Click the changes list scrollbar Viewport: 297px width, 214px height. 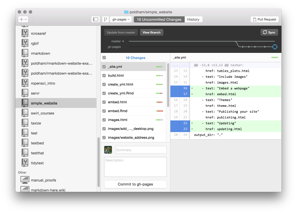tap(168, 85)
